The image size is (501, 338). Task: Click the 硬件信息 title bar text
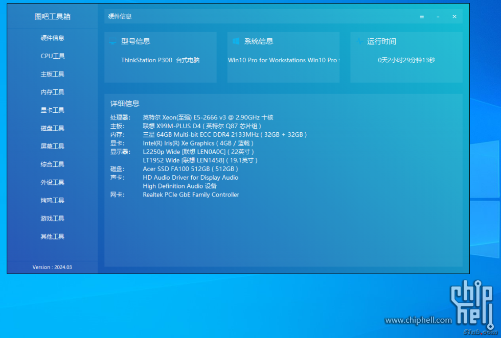coord(120,16)
